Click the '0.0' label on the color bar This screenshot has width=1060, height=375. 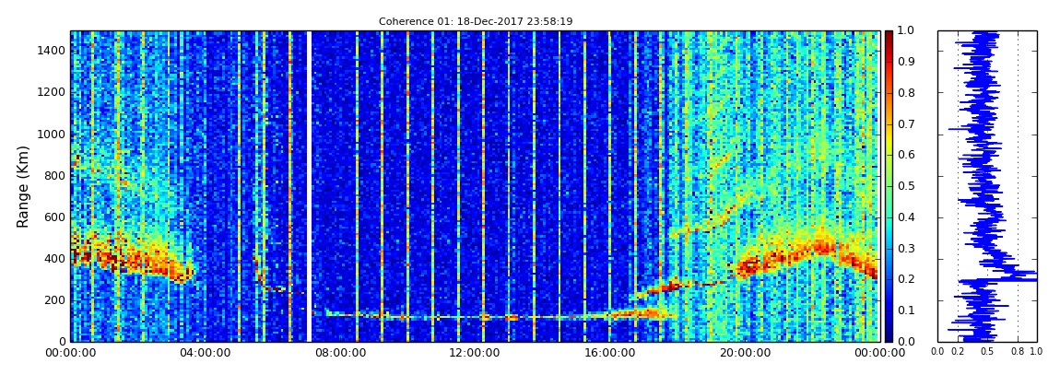[904, 341]
